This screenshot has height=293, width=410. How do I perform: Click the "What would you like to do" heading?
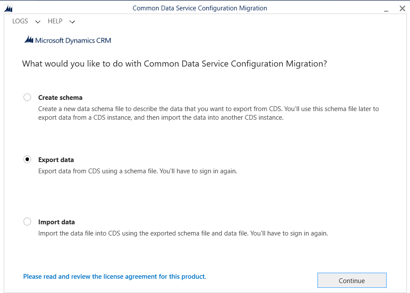coord(174,64)
